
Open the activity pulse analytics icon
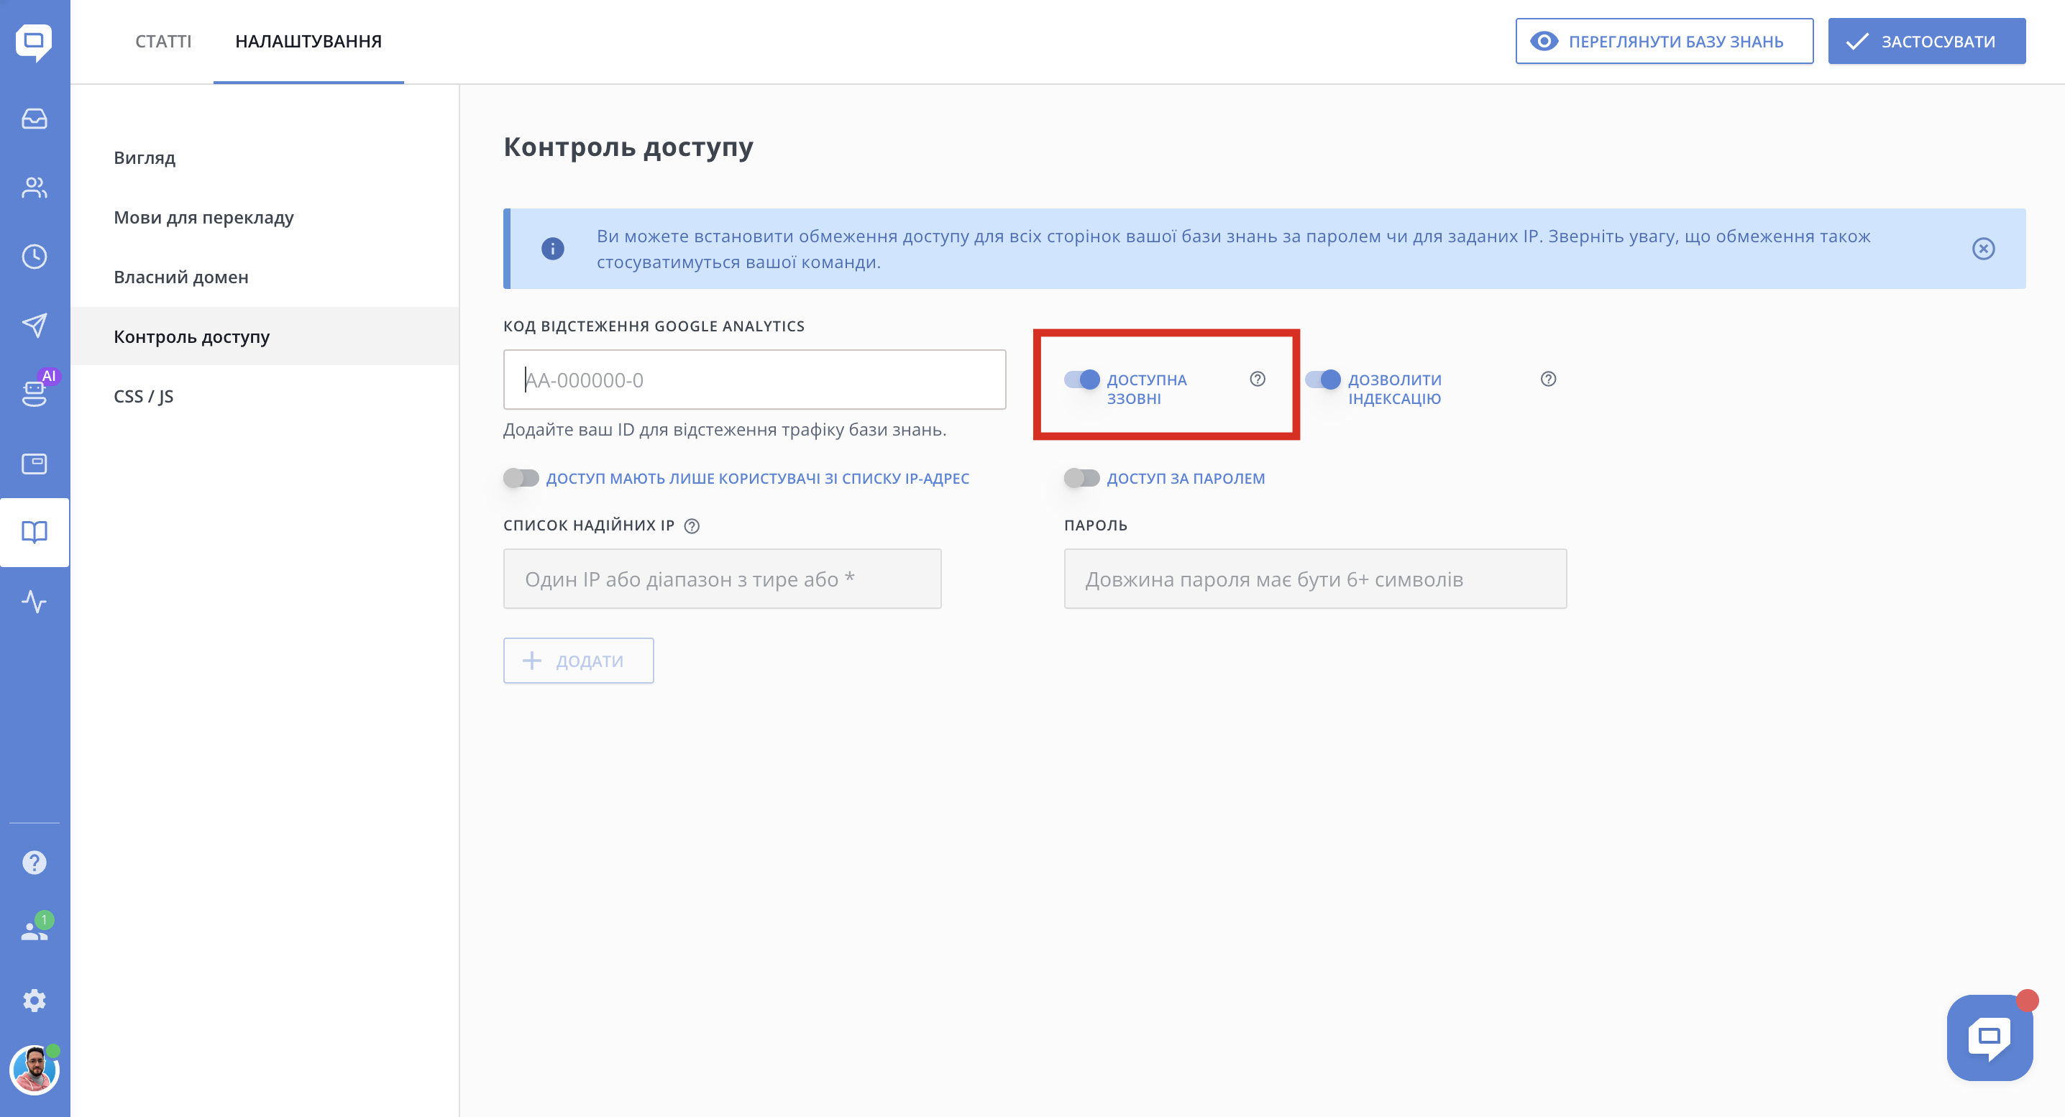pos(34,601)
